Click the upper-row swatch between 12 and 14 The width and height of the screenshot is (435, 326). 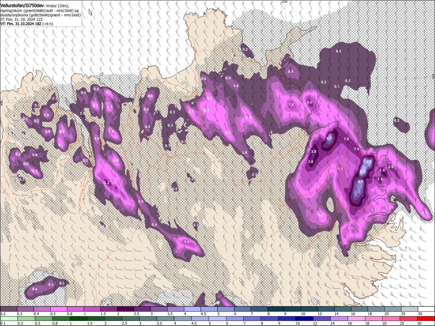(326, 309)
